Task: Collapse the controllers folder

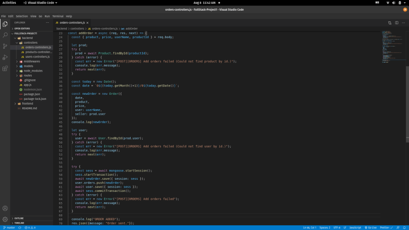Action: point(32,43)
